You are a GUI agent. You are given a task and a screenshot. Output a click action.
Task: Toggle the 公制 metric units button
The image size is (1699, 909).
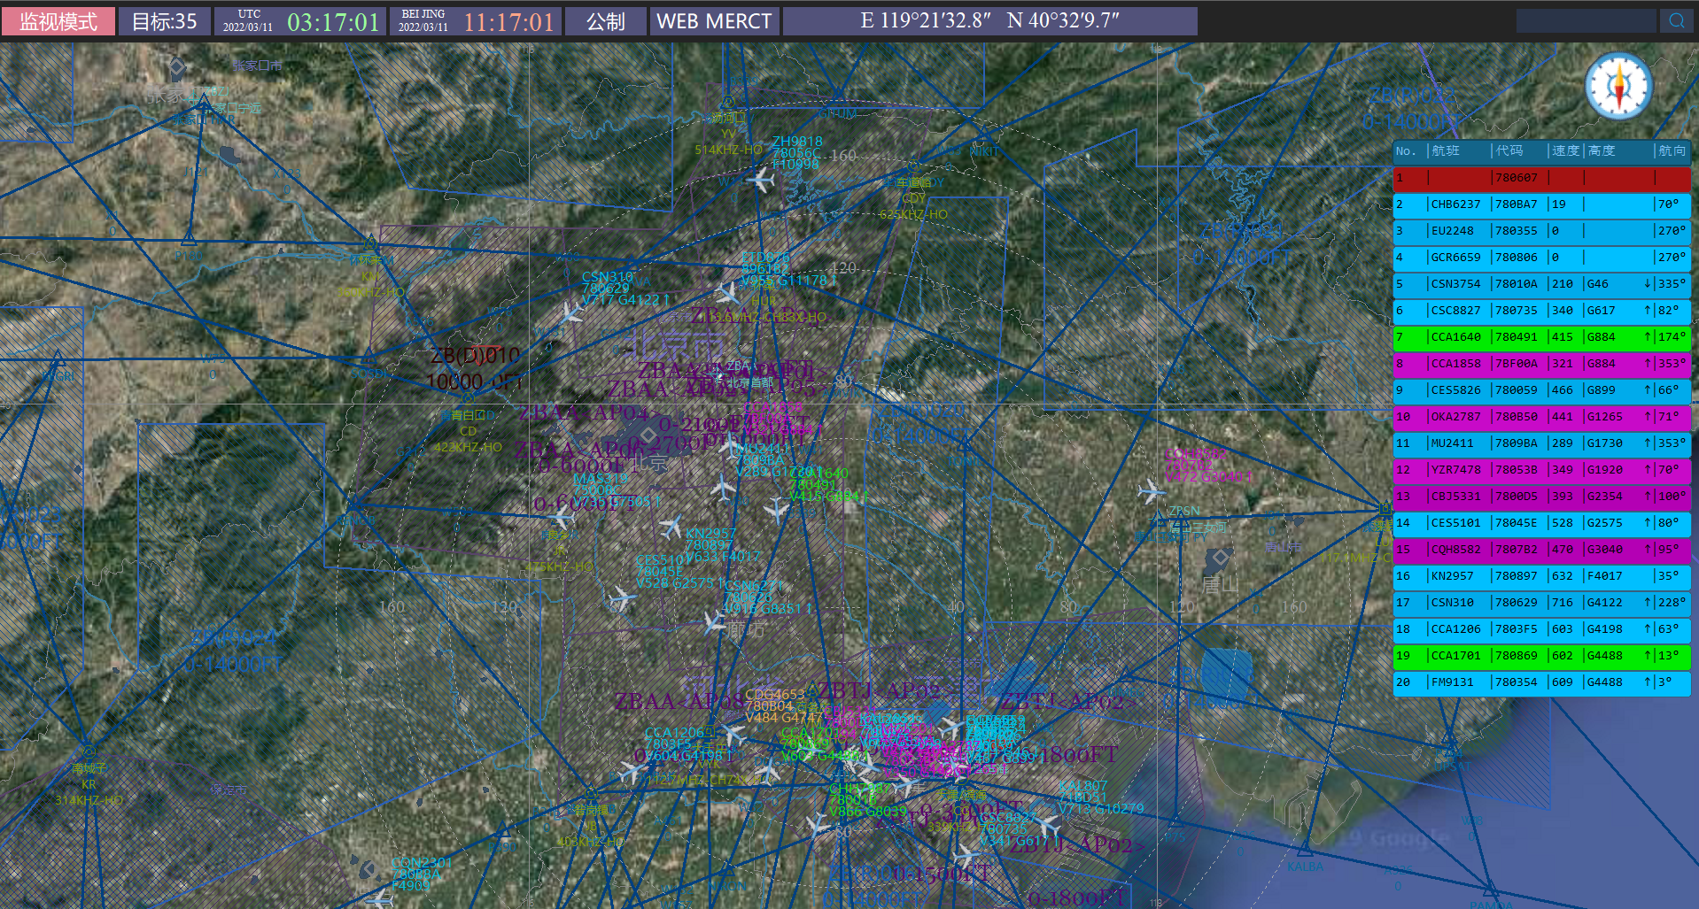[605, 21]
